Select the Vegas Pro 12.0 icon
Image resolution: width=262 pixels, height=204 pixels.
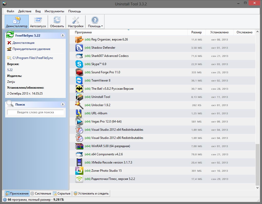tap(79, 121)
